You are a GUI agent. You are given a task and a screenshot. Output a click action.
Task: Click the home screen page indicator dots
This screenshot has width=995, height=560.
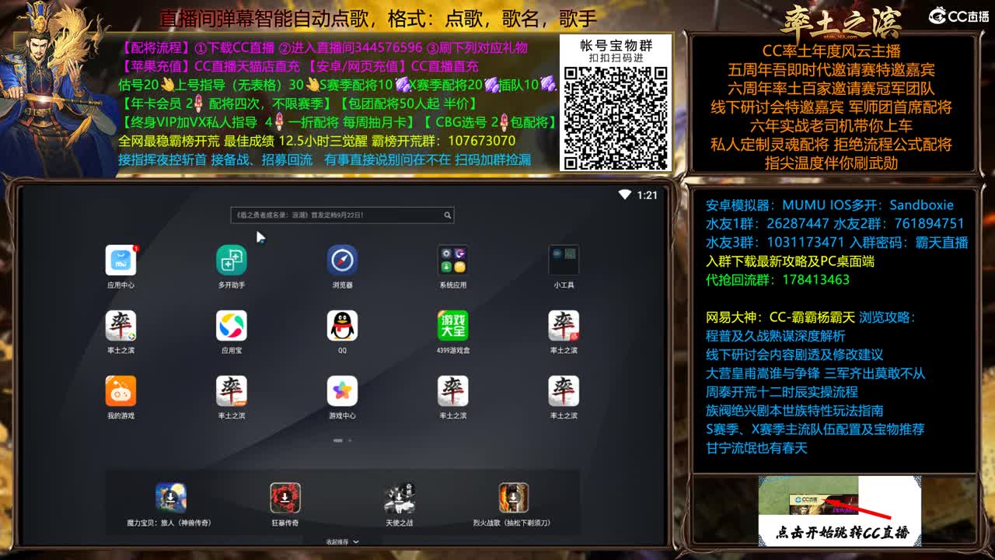point(342,440)
